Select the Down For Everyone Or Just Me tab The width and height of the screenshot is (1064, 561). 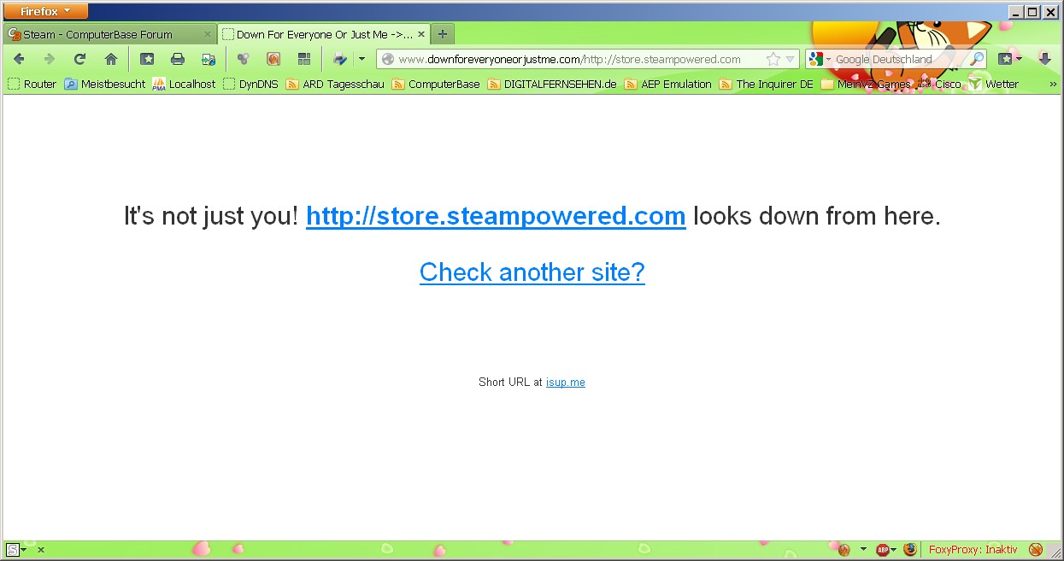325,34
